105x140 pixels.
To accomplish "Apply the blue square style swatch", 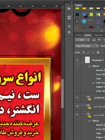I will pyautogui.click(x=84, y=14).
